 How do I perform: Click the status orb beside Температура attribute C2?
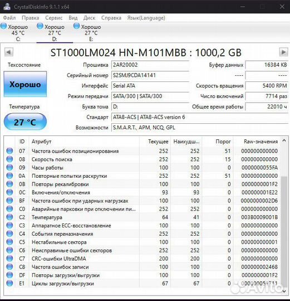[9, 217]
